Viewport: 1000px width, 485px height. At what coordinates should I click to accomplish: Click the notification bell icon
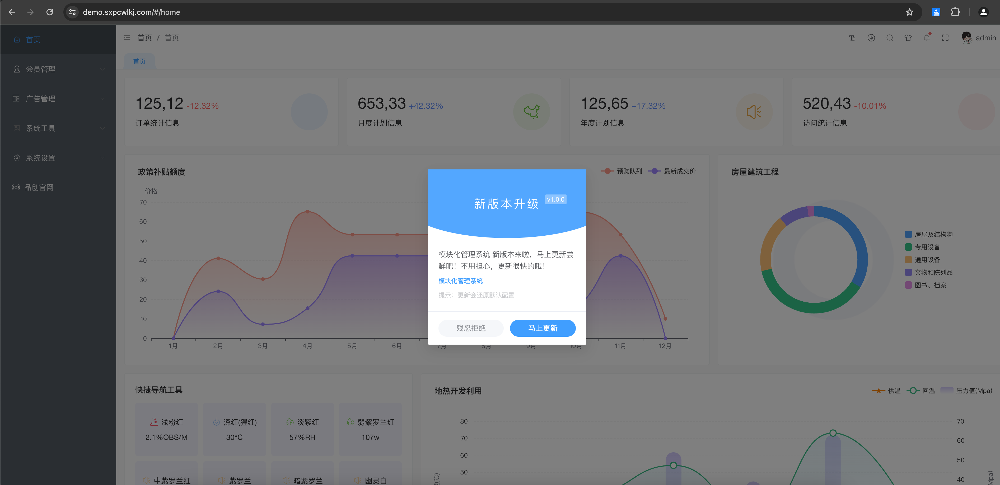pos(927,38)
